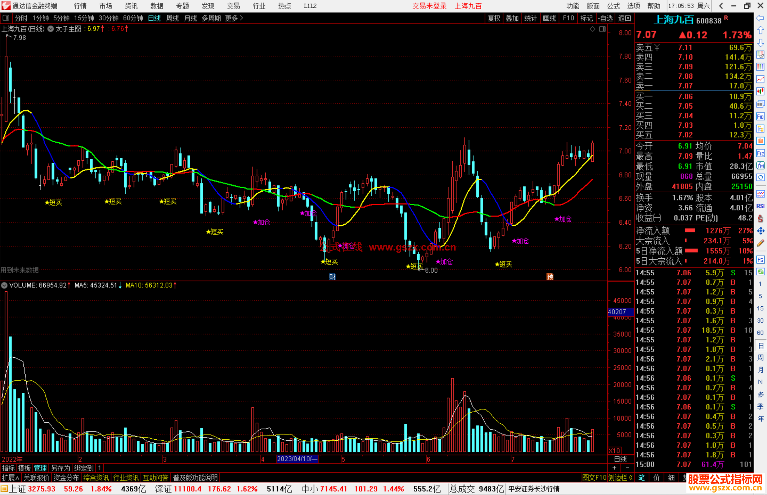The width and height of the screenshot is (767, 495).
Task: Open the 资金分布 bottom tab
Action: [x=66, y=478]
